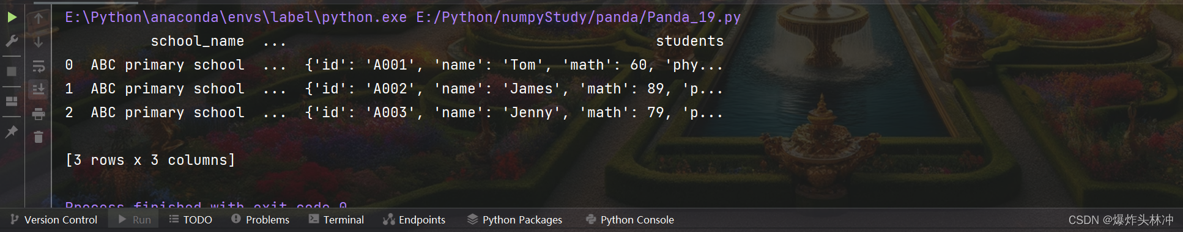1183x232 pixels.
Task: Click the school_name column header text
Action: (197, 41)
